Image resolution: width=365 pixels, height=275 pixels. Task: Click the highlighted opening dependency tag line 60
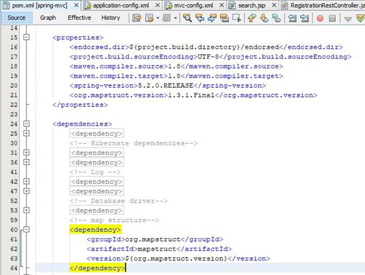[x=95, y=229]
